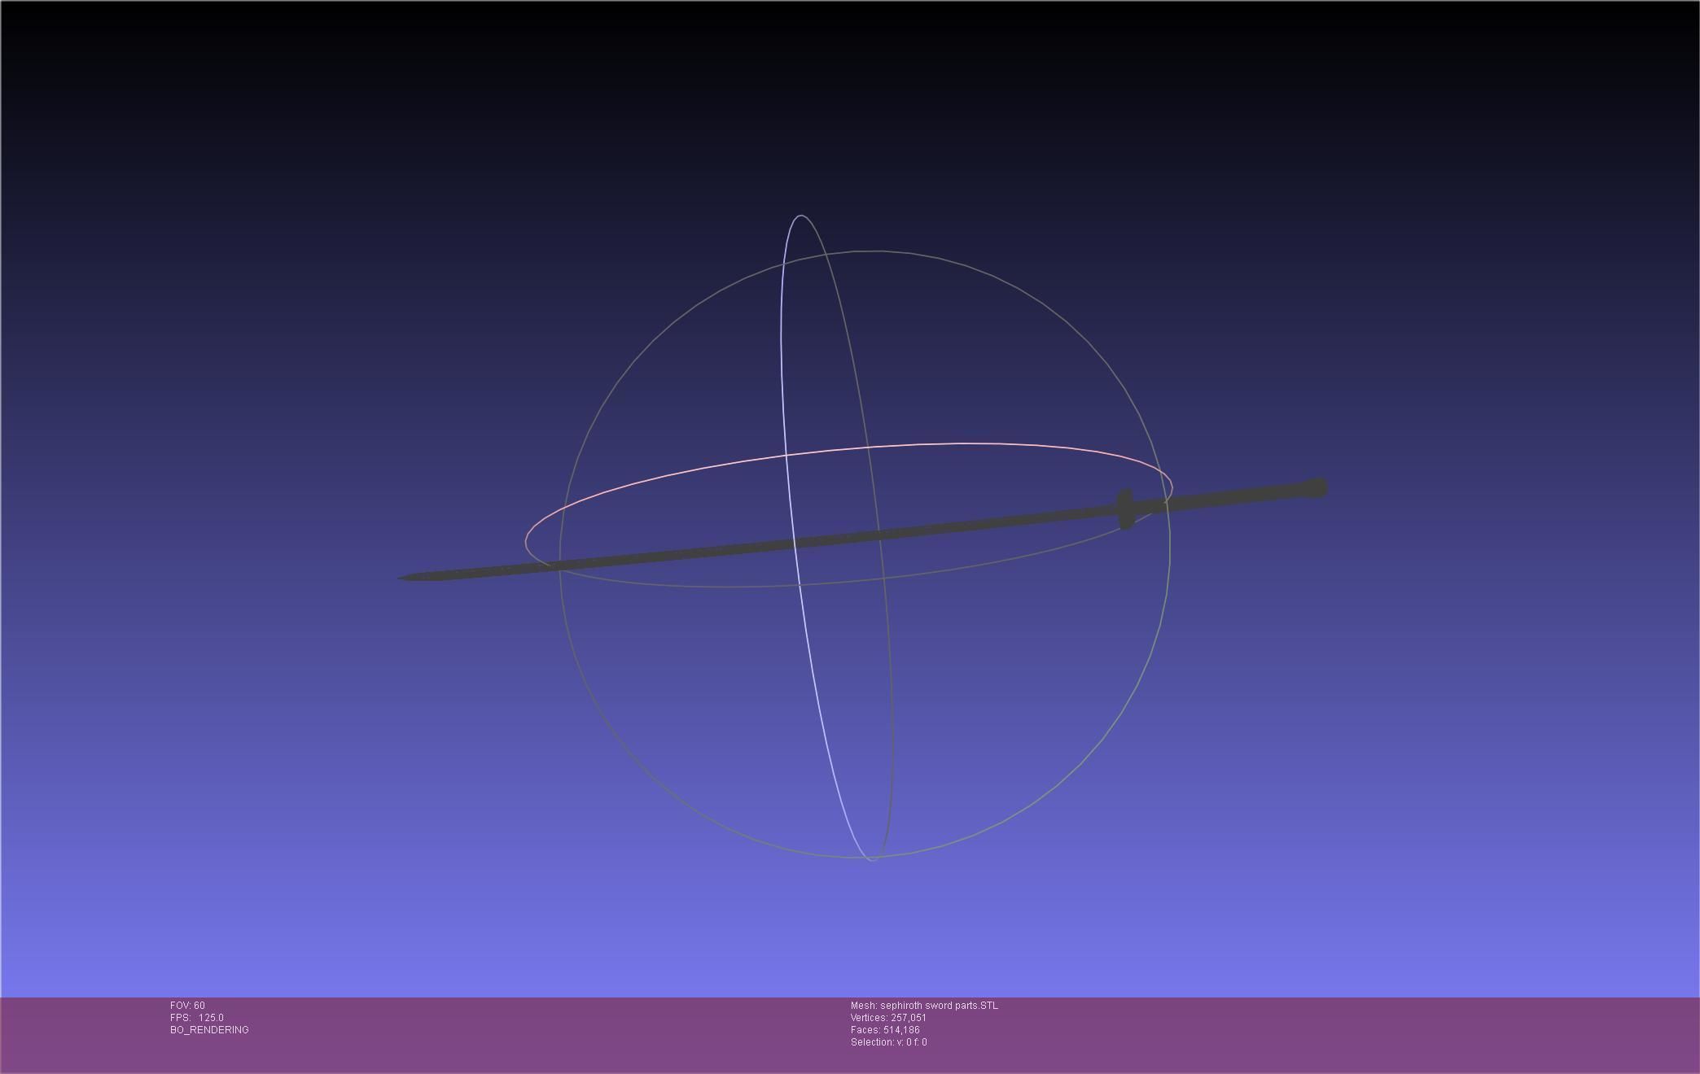Click the FPS 125.0 readout

point(197,1018)
